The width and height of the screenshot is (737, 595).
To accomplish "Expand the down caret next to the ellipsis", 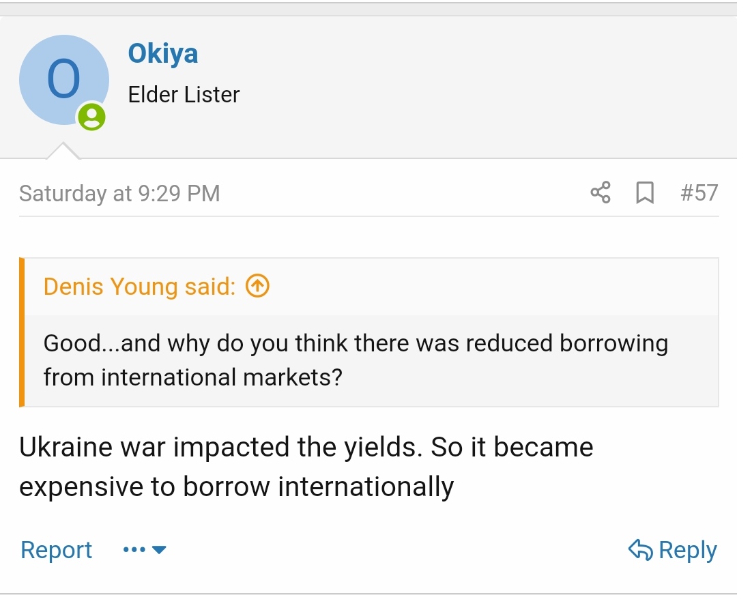I will 159,550.
